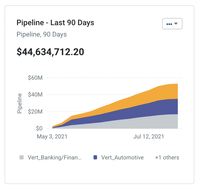Open the card options dropdown menu
Viewport: 200px width, 190px height.
click(x=172, y=24)
